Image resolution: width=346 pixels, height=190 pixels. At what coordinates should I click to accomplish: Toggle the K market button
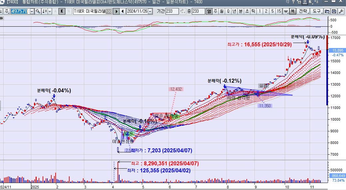pos(62,11)
